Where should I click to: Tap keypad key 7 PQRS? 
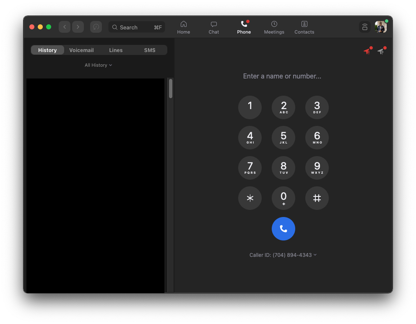pos(250,168)
